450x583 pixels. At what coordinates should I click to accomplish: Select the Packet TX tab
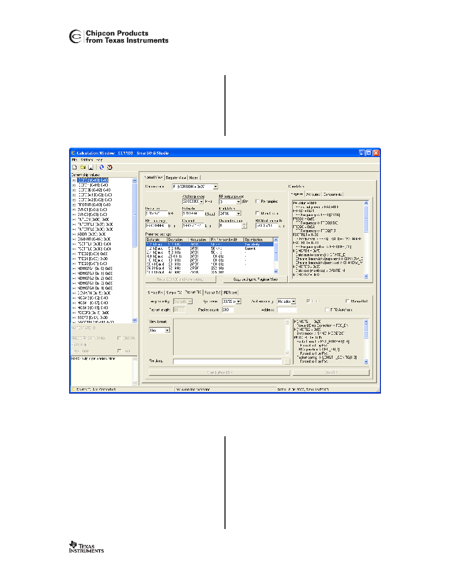(213, 292)
